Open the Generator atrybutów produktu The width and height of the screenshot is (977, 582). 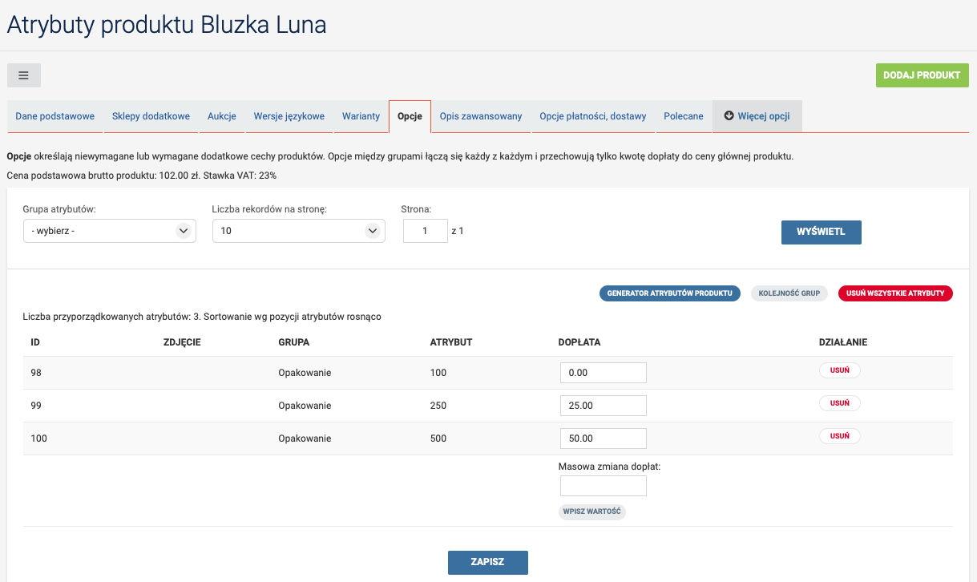[x=670, y=293]
